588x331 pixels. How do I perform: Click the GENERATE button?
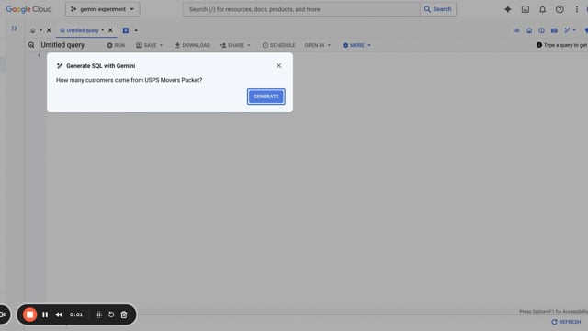pos(266,97)
